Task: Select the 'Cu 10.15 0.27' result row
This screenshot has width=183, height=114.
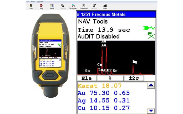Action: pos(103,108)
